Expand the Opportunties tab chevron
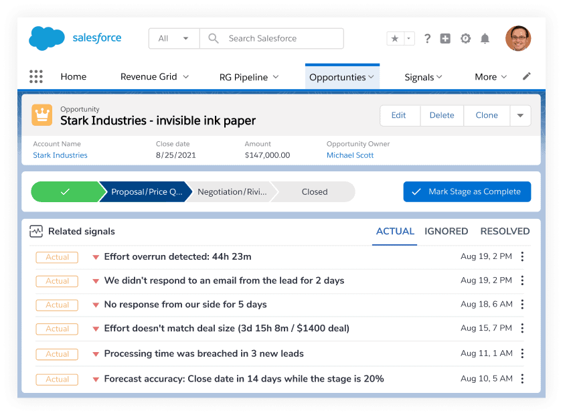 coord(372,77)
